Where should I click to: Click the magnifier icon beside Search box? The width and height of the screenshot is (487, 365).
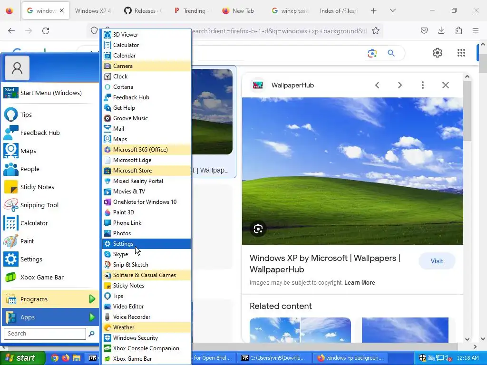point(92,334)
